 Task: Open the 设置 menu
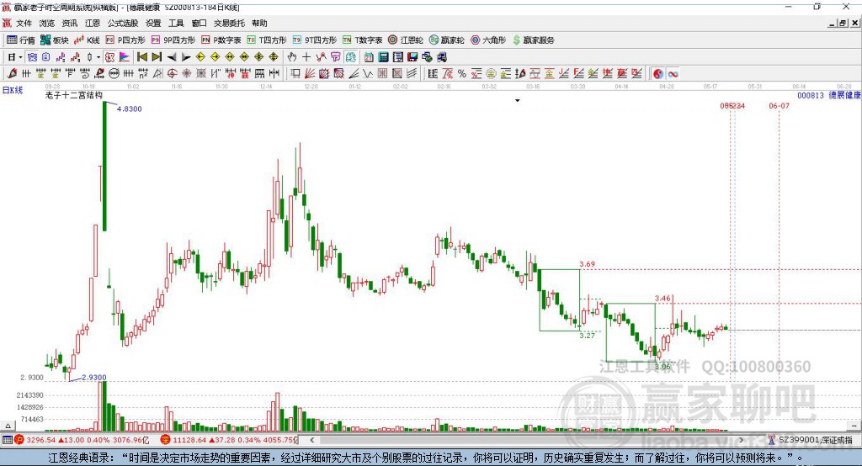coord(153,23)
